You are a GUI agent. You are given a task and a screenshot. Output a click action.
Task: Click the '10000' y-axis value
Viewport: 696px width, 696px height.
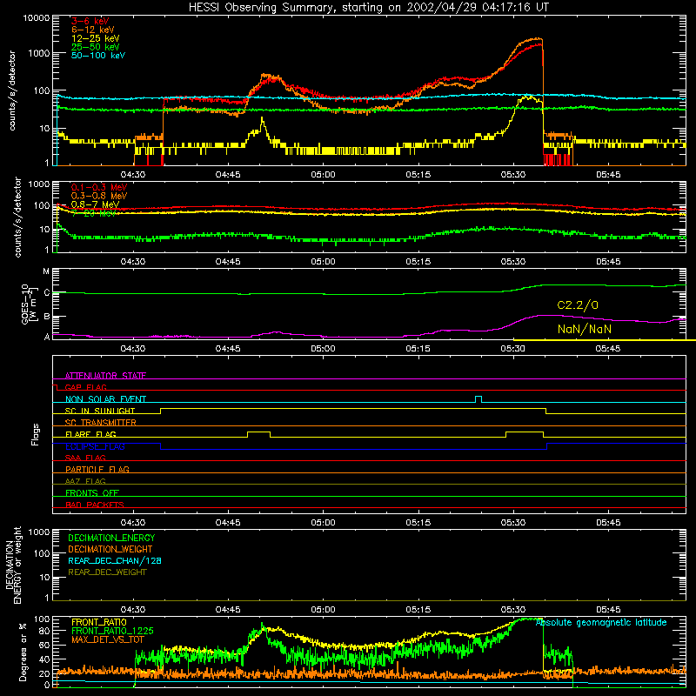click(37, 17)
